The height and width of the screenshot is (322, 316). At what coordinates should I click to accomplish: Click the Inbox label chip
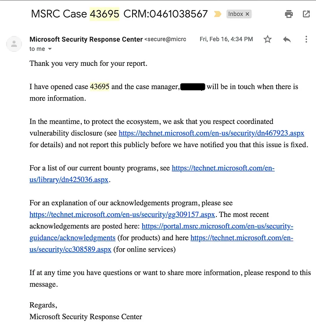pos(236,14)
